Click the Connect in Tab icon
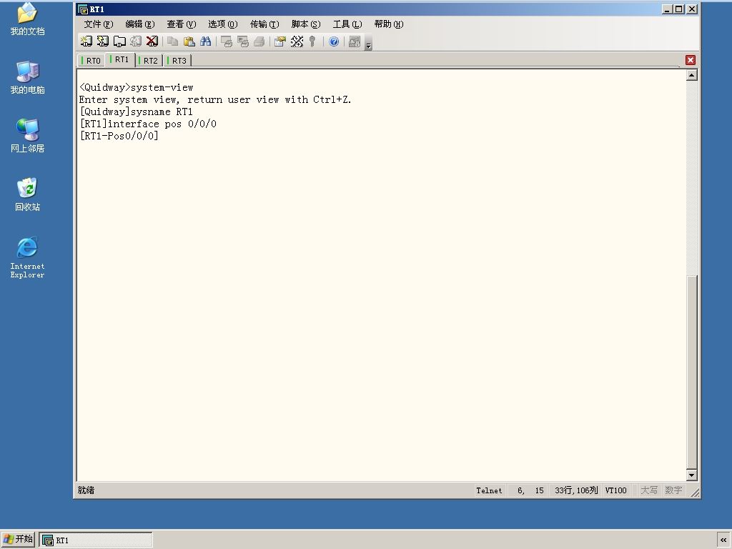 pyautogui.click(x=119, y=41)
